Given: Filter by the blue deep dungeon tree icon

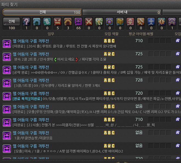Looking at the screenshot, I should click(x=151, y=21).
